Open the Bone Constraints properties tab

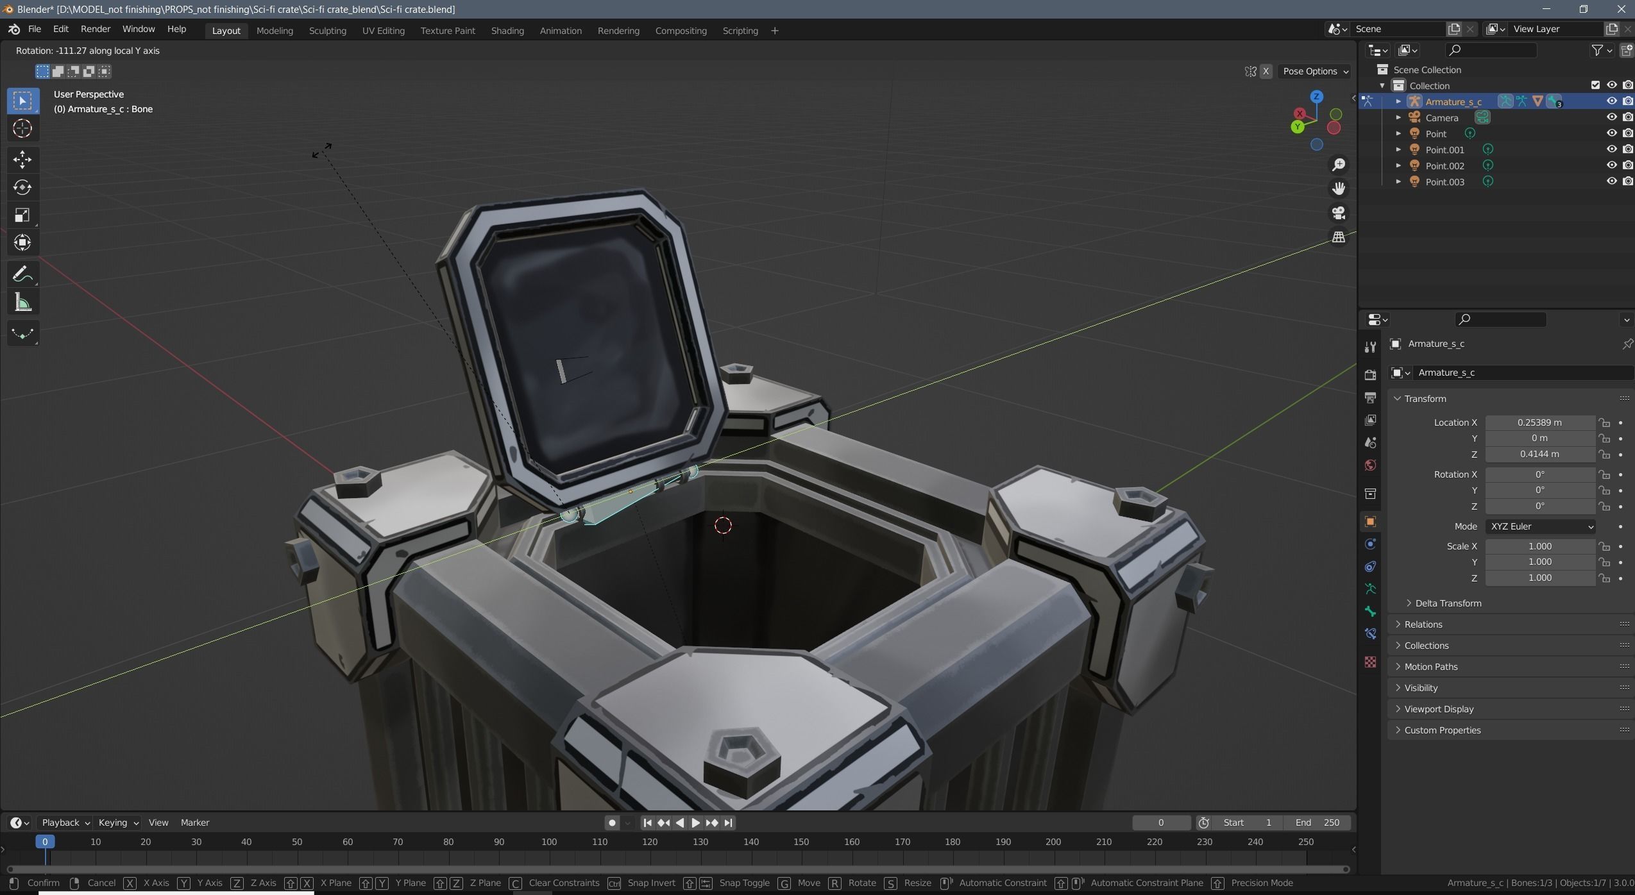point(1370,634)
